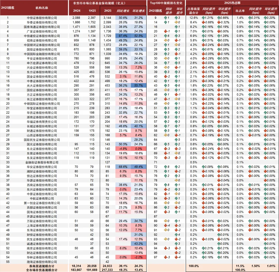Select 金融街证券股份有限公司 row name
279x272 pixels.
coord(42,162)
